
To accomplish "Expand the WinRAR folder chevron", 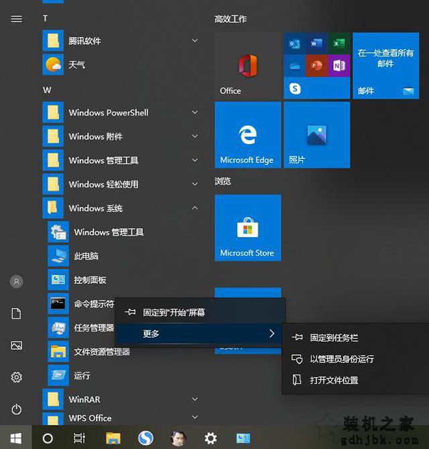I will [x=195, y=399].
